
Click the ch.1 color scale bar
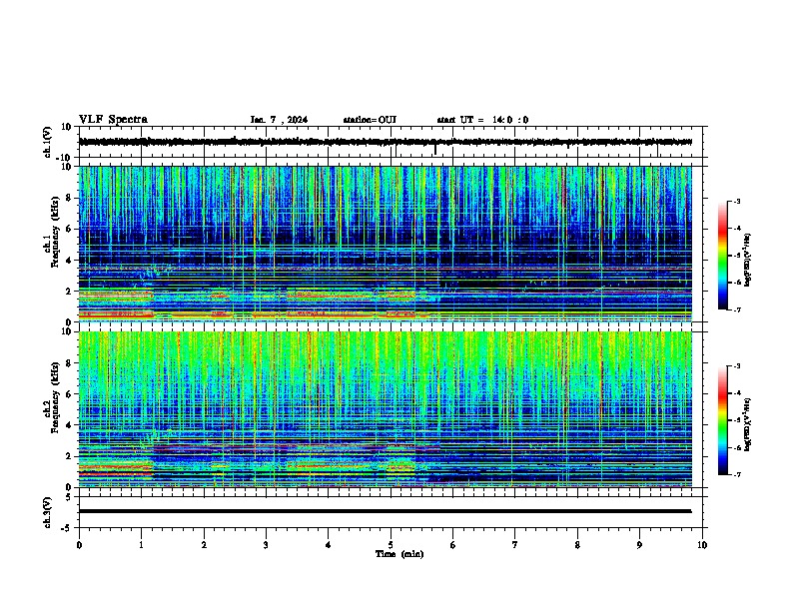point(723,256)
